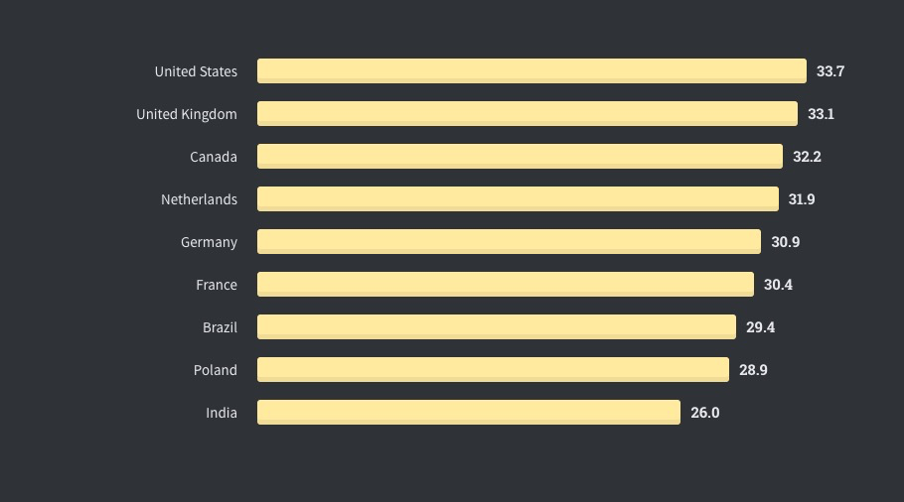The height and width of the screenshot is (502, 904).
Task: Click the Brazil bar
Action: pyautogui.click(x=496, y=327)
